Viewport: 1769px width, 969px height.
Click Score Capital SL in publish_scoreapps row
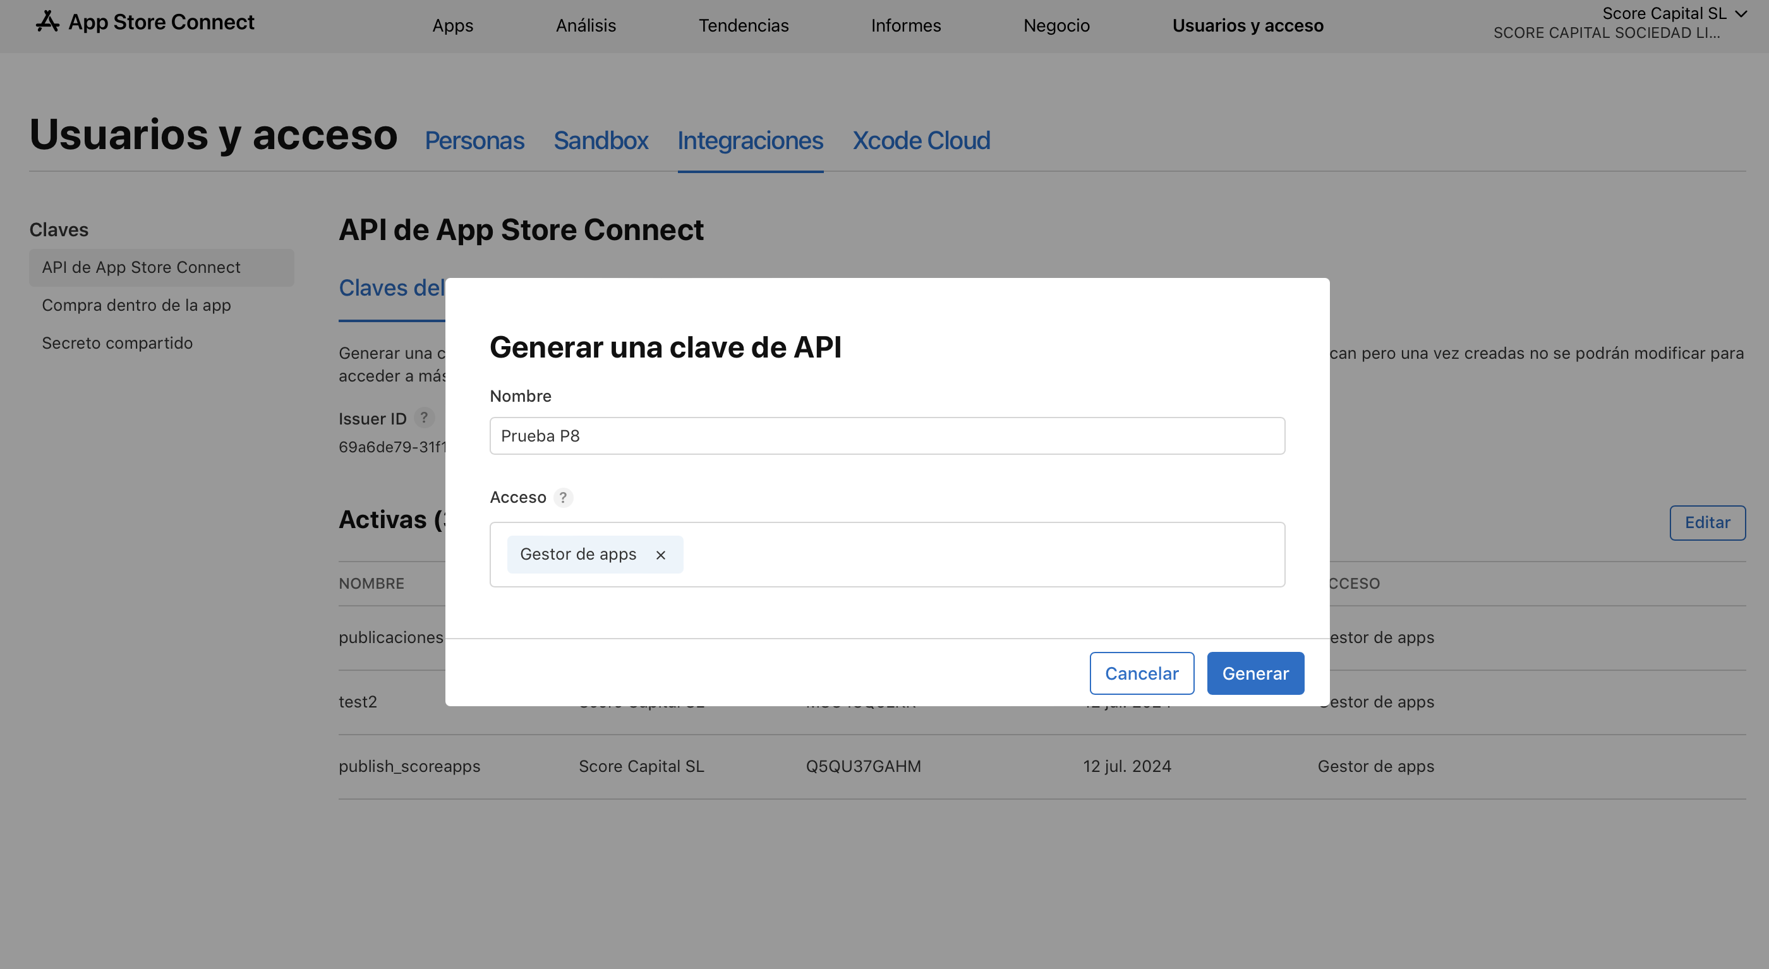(641, 766)
